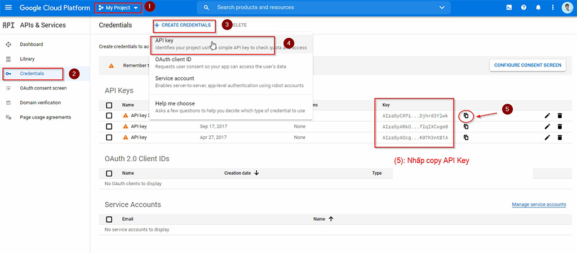Click the user account avatar
The width and height of the screenshot is (577, 253).
(x=567, y=8)
